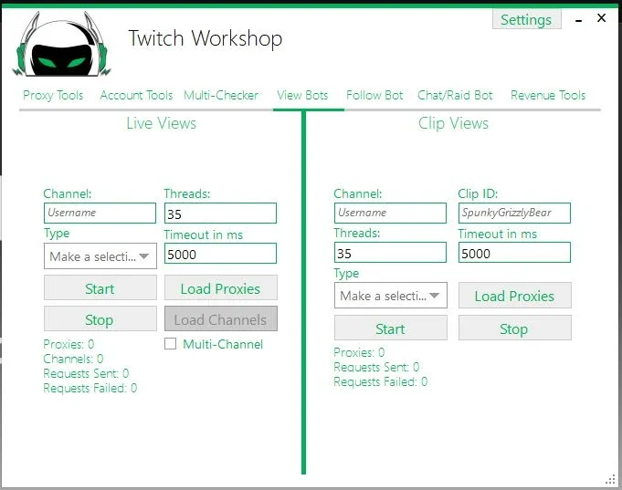Click the Stop button in Clip Views
Screen dimensions: 622x490
[514, 328]
